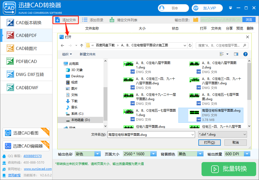Click the user account avatar icon
Image resolution: width=259 pixels, height=180 pixels.
(x=162, y=8)
